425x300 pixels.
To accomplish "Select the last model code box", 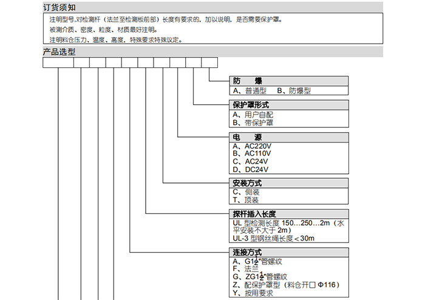I will [209, 62].
